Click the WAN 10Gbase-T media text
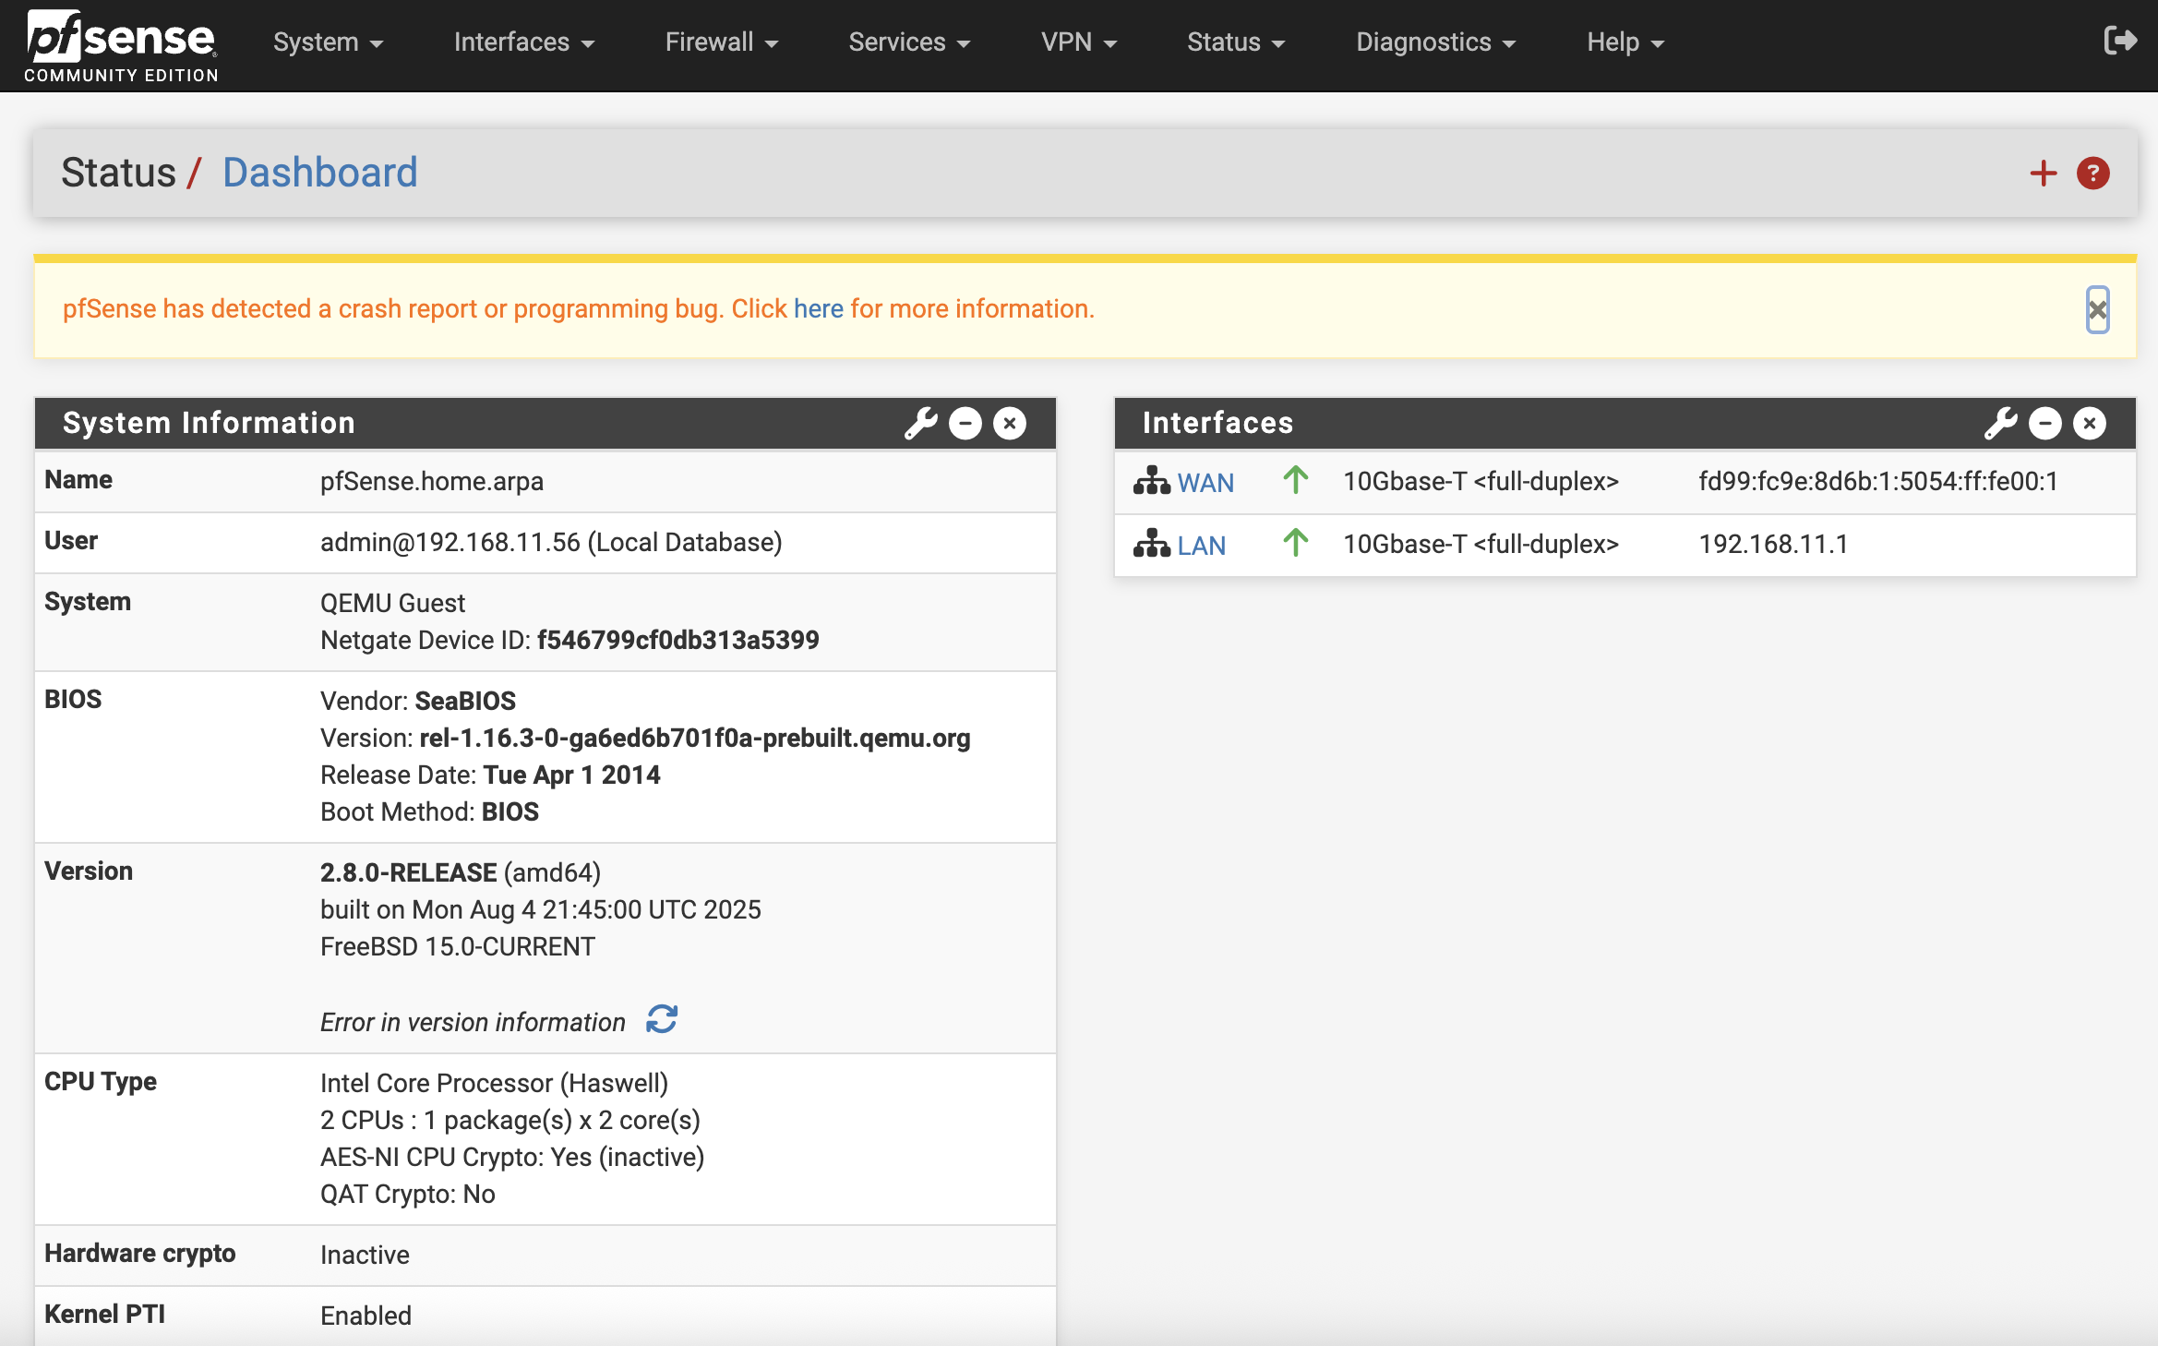 pyautogui.click(x=1481, y=481)
